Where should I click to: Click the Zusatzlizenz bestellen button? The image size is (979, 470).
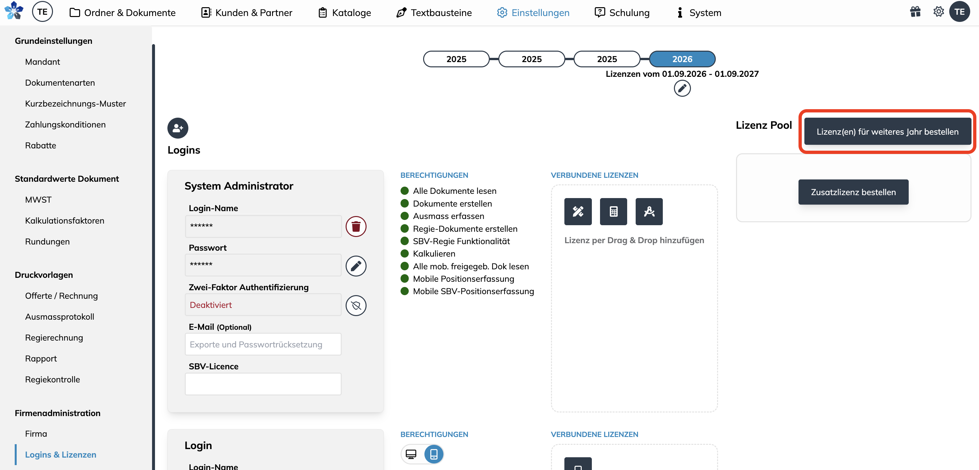853,192
